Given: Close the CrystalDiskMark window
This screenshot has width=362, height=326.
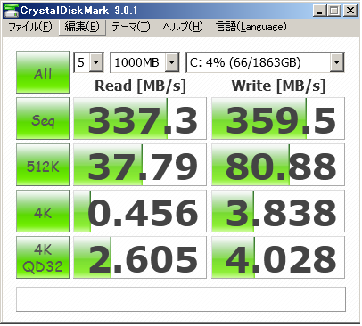Looking at the screenshot, I should click(x=350, y=11).
